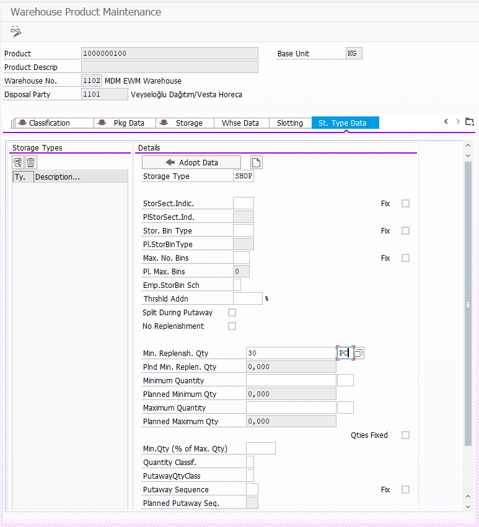
Task: Click the display/change glasses icon in toolbar
Action: (x=16, y=32)
